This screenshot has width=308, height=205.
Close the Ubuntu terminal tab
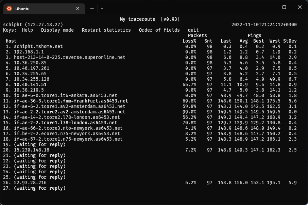[x=78, y=9]
